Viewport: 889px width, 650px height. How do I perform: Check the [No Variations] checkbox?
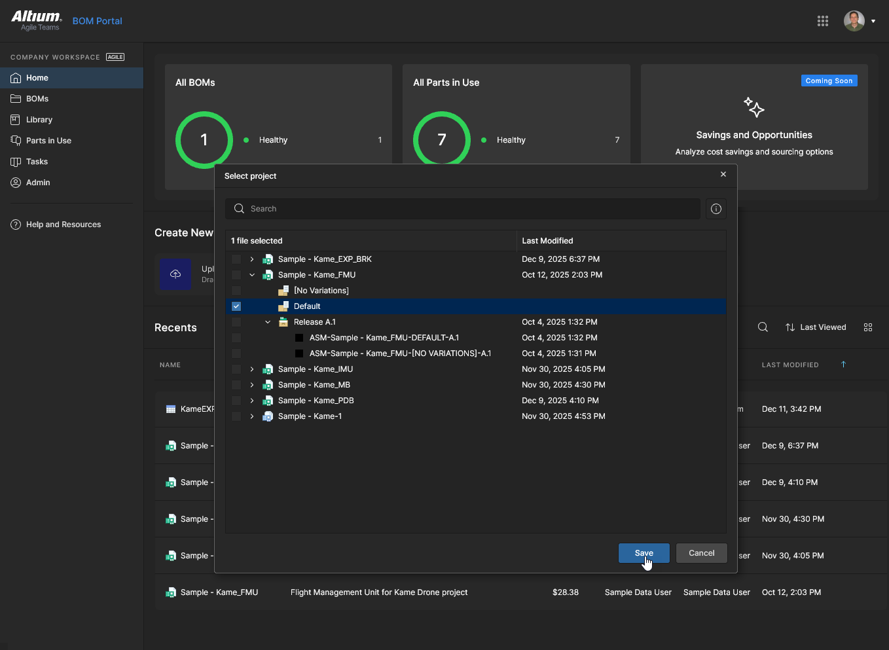[x=236, y=291]
